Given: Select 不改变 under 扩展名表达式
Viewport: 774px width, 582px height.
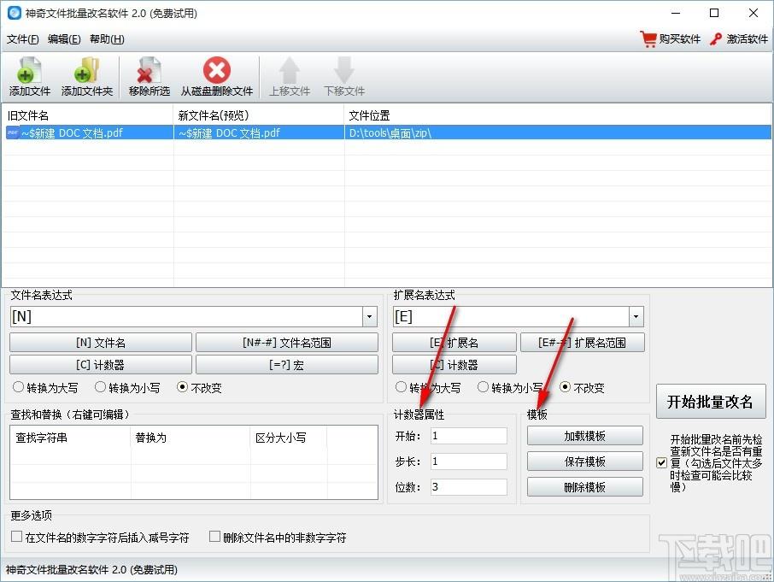Looking at the screenshot, I should click(x=566, y=387).
